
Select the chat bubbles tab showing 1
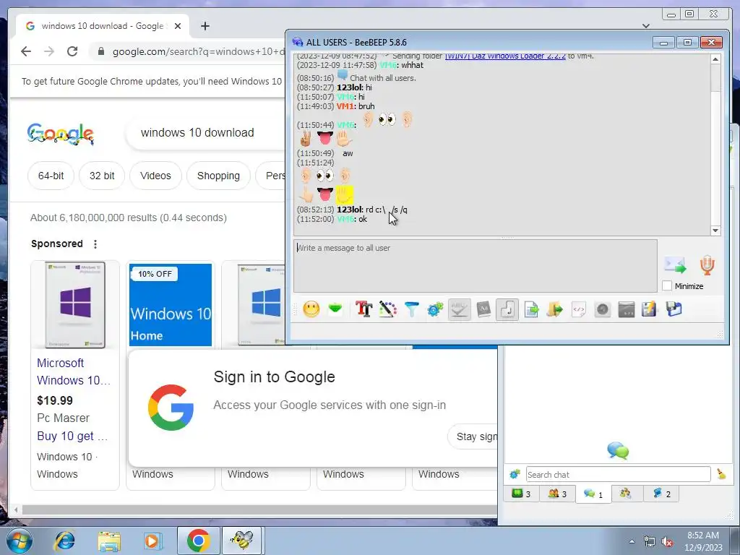[593, 494]
